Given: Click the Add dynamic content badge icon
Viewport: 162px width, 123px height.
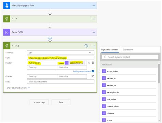Looking at the screenshot, I should pos(93,71).
